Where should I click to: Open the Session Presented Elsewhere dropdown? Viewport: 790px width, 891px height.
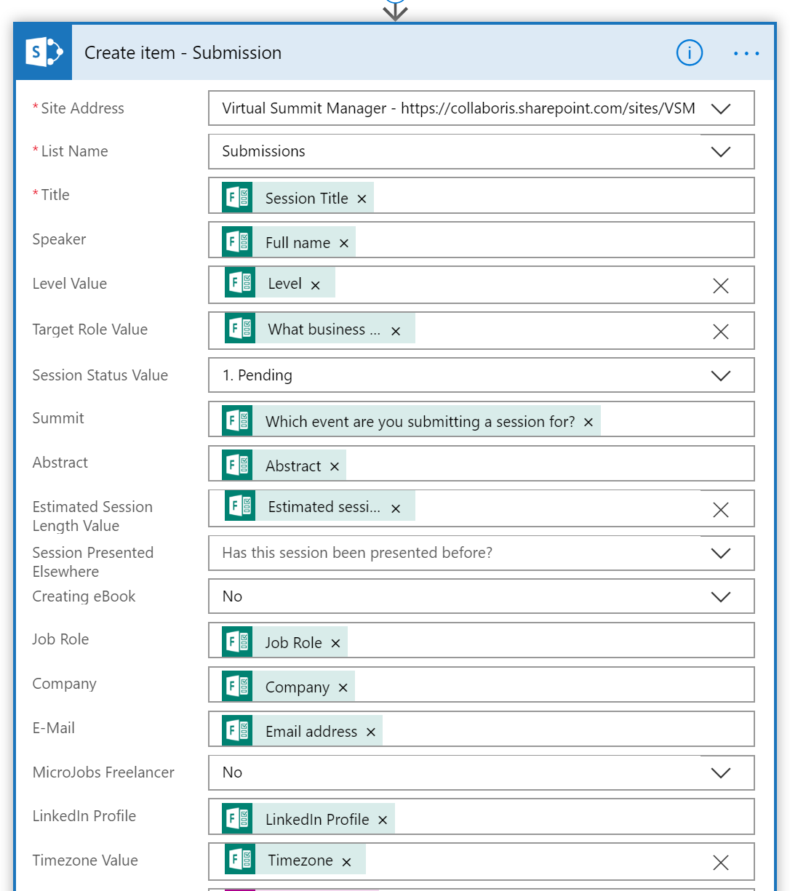pyautogui.click(x=721, y=553)
